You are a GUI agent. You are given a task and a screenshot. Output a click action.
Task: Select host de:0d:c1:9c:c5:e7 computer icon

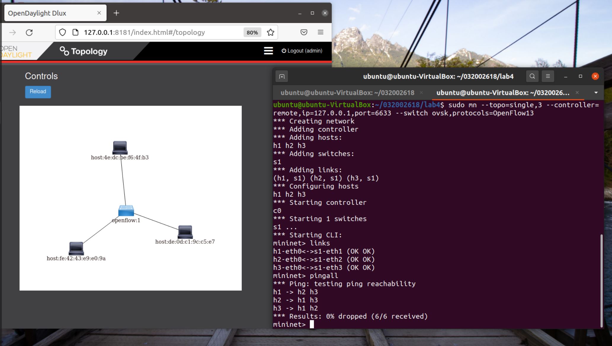[185, 232]
